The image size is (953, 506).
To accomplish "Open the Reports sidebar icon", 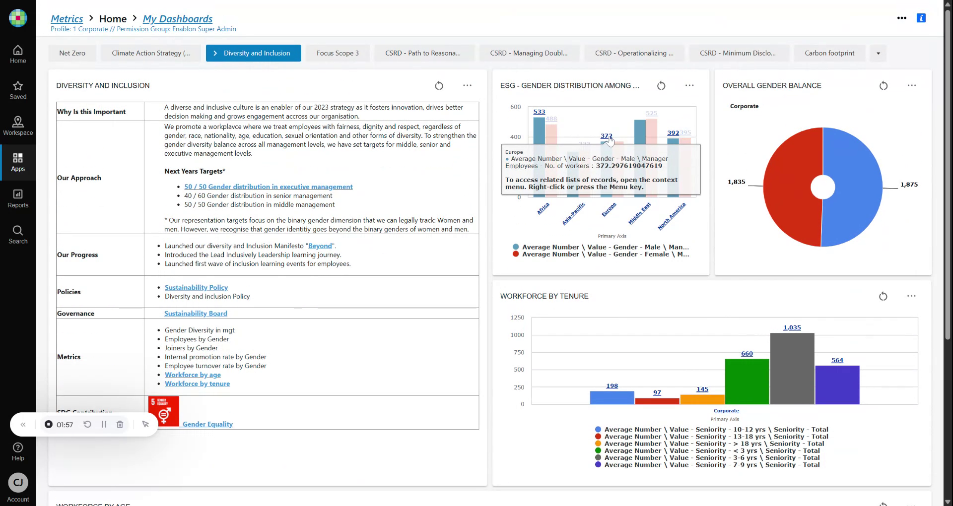I will point(18,198).
